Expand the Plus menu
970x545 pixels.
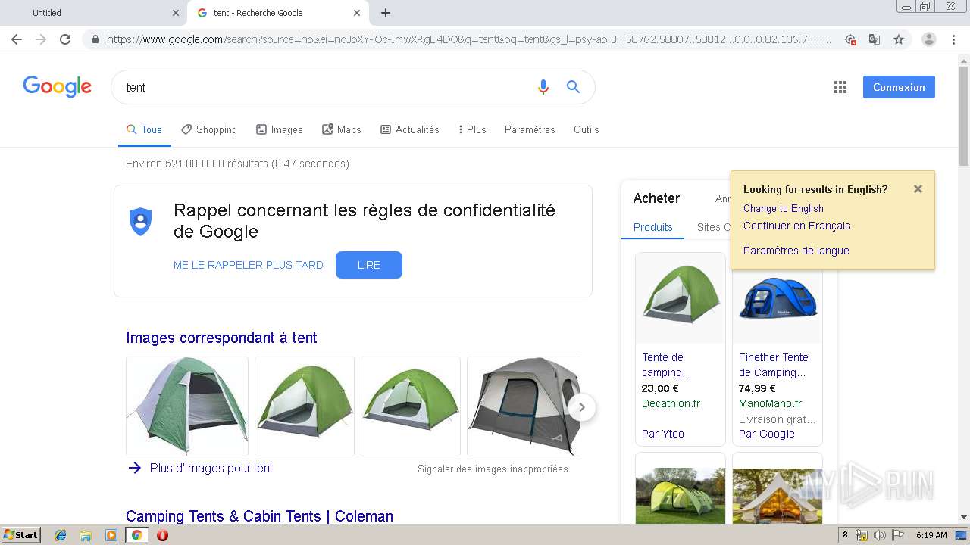pyautogui.click(x=472, y=130)
